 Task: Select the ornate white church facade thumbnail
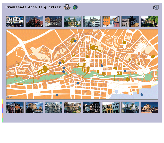(x=53, y=107)
